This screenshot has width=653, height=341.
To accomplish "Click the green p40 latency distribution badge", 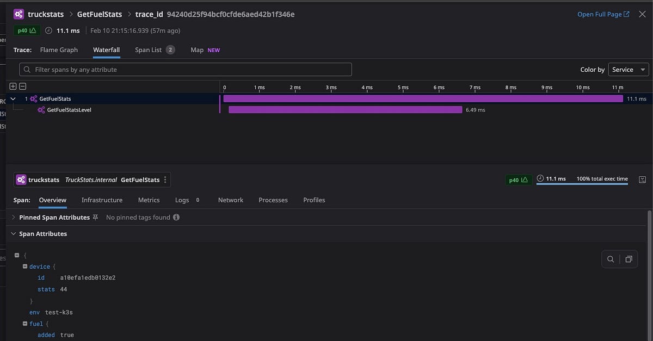I will pyautogui.click(x=26, y=30).
